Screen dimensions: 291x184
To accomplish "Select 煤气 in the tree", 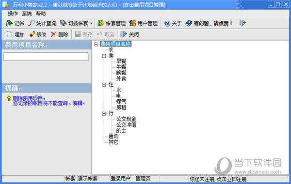I will click(x=121, y=102).
